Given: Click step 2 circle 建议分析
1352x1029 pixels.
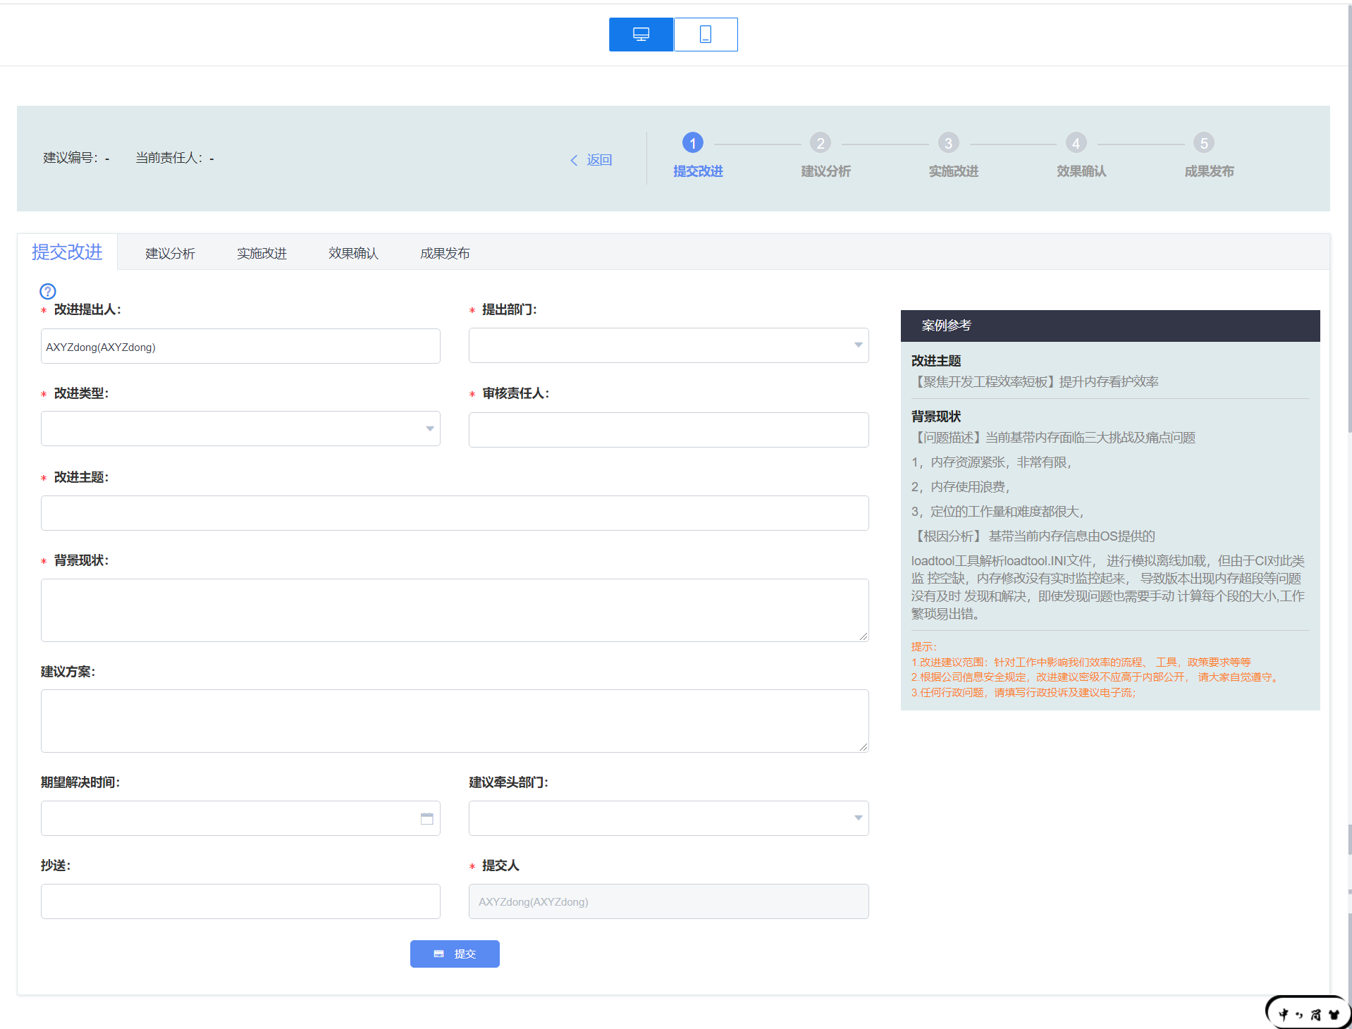Looking at the screenshot, I should (x=821, y=143).
